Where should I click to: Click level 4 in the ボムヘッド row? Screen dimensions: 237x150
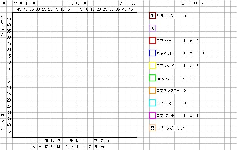pyautogui.click(x=203, y=53)
